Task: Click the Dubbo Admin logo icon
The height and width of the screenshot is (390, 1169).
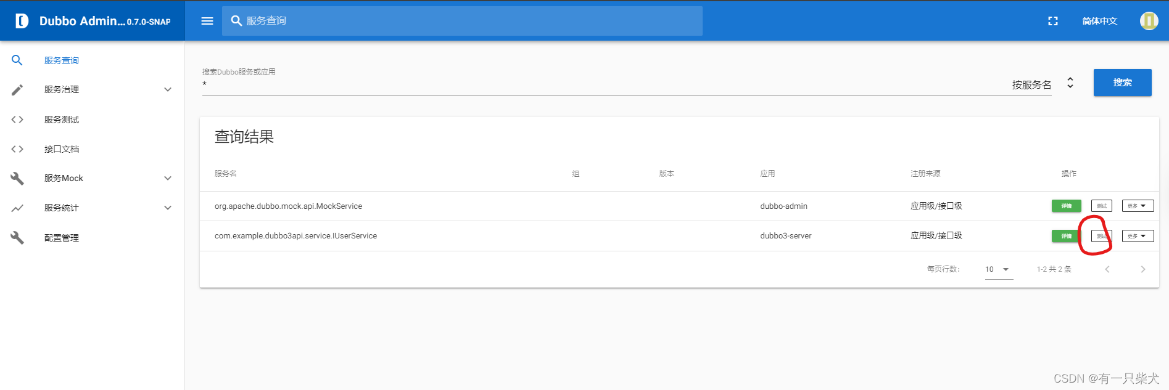Action: tap(22, 21)
